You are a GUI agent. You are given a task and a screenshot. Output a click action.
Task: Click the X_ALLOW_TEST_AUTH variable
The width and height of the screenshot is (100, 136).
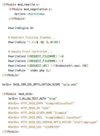coord(32,99)
